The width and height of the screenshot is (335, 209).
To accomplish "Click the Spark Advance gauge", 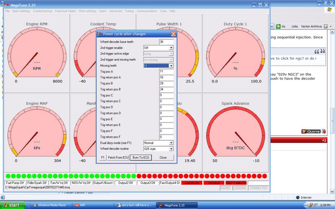I will pyautogui.click(x=235, y=133).
